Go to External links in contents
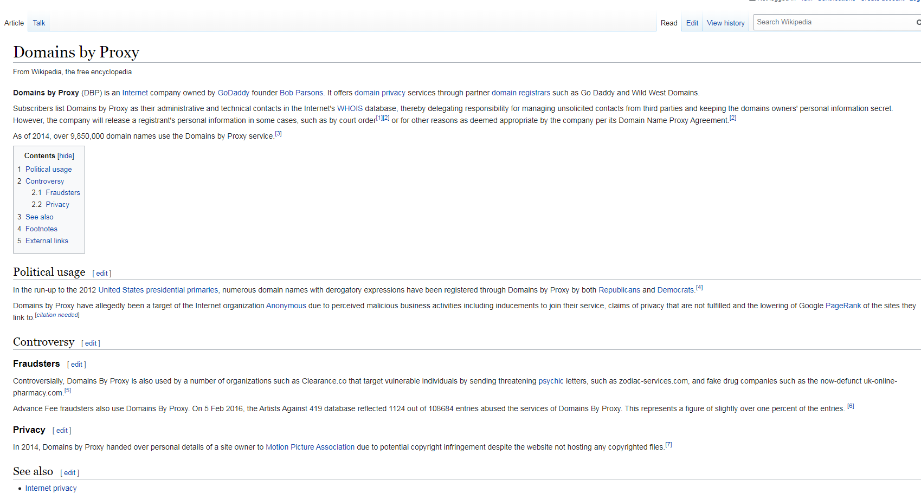The width and height of the screenshot is (921, 500). pyautogui.click(x=47, y=241)
